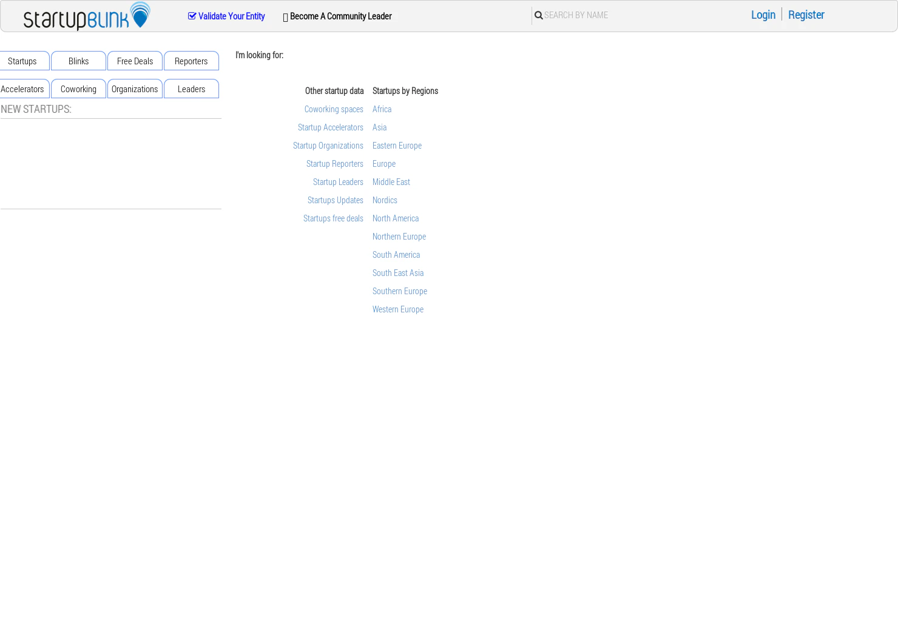
Task: Open Startup Leaders link
Action: (x=338, y=182)
